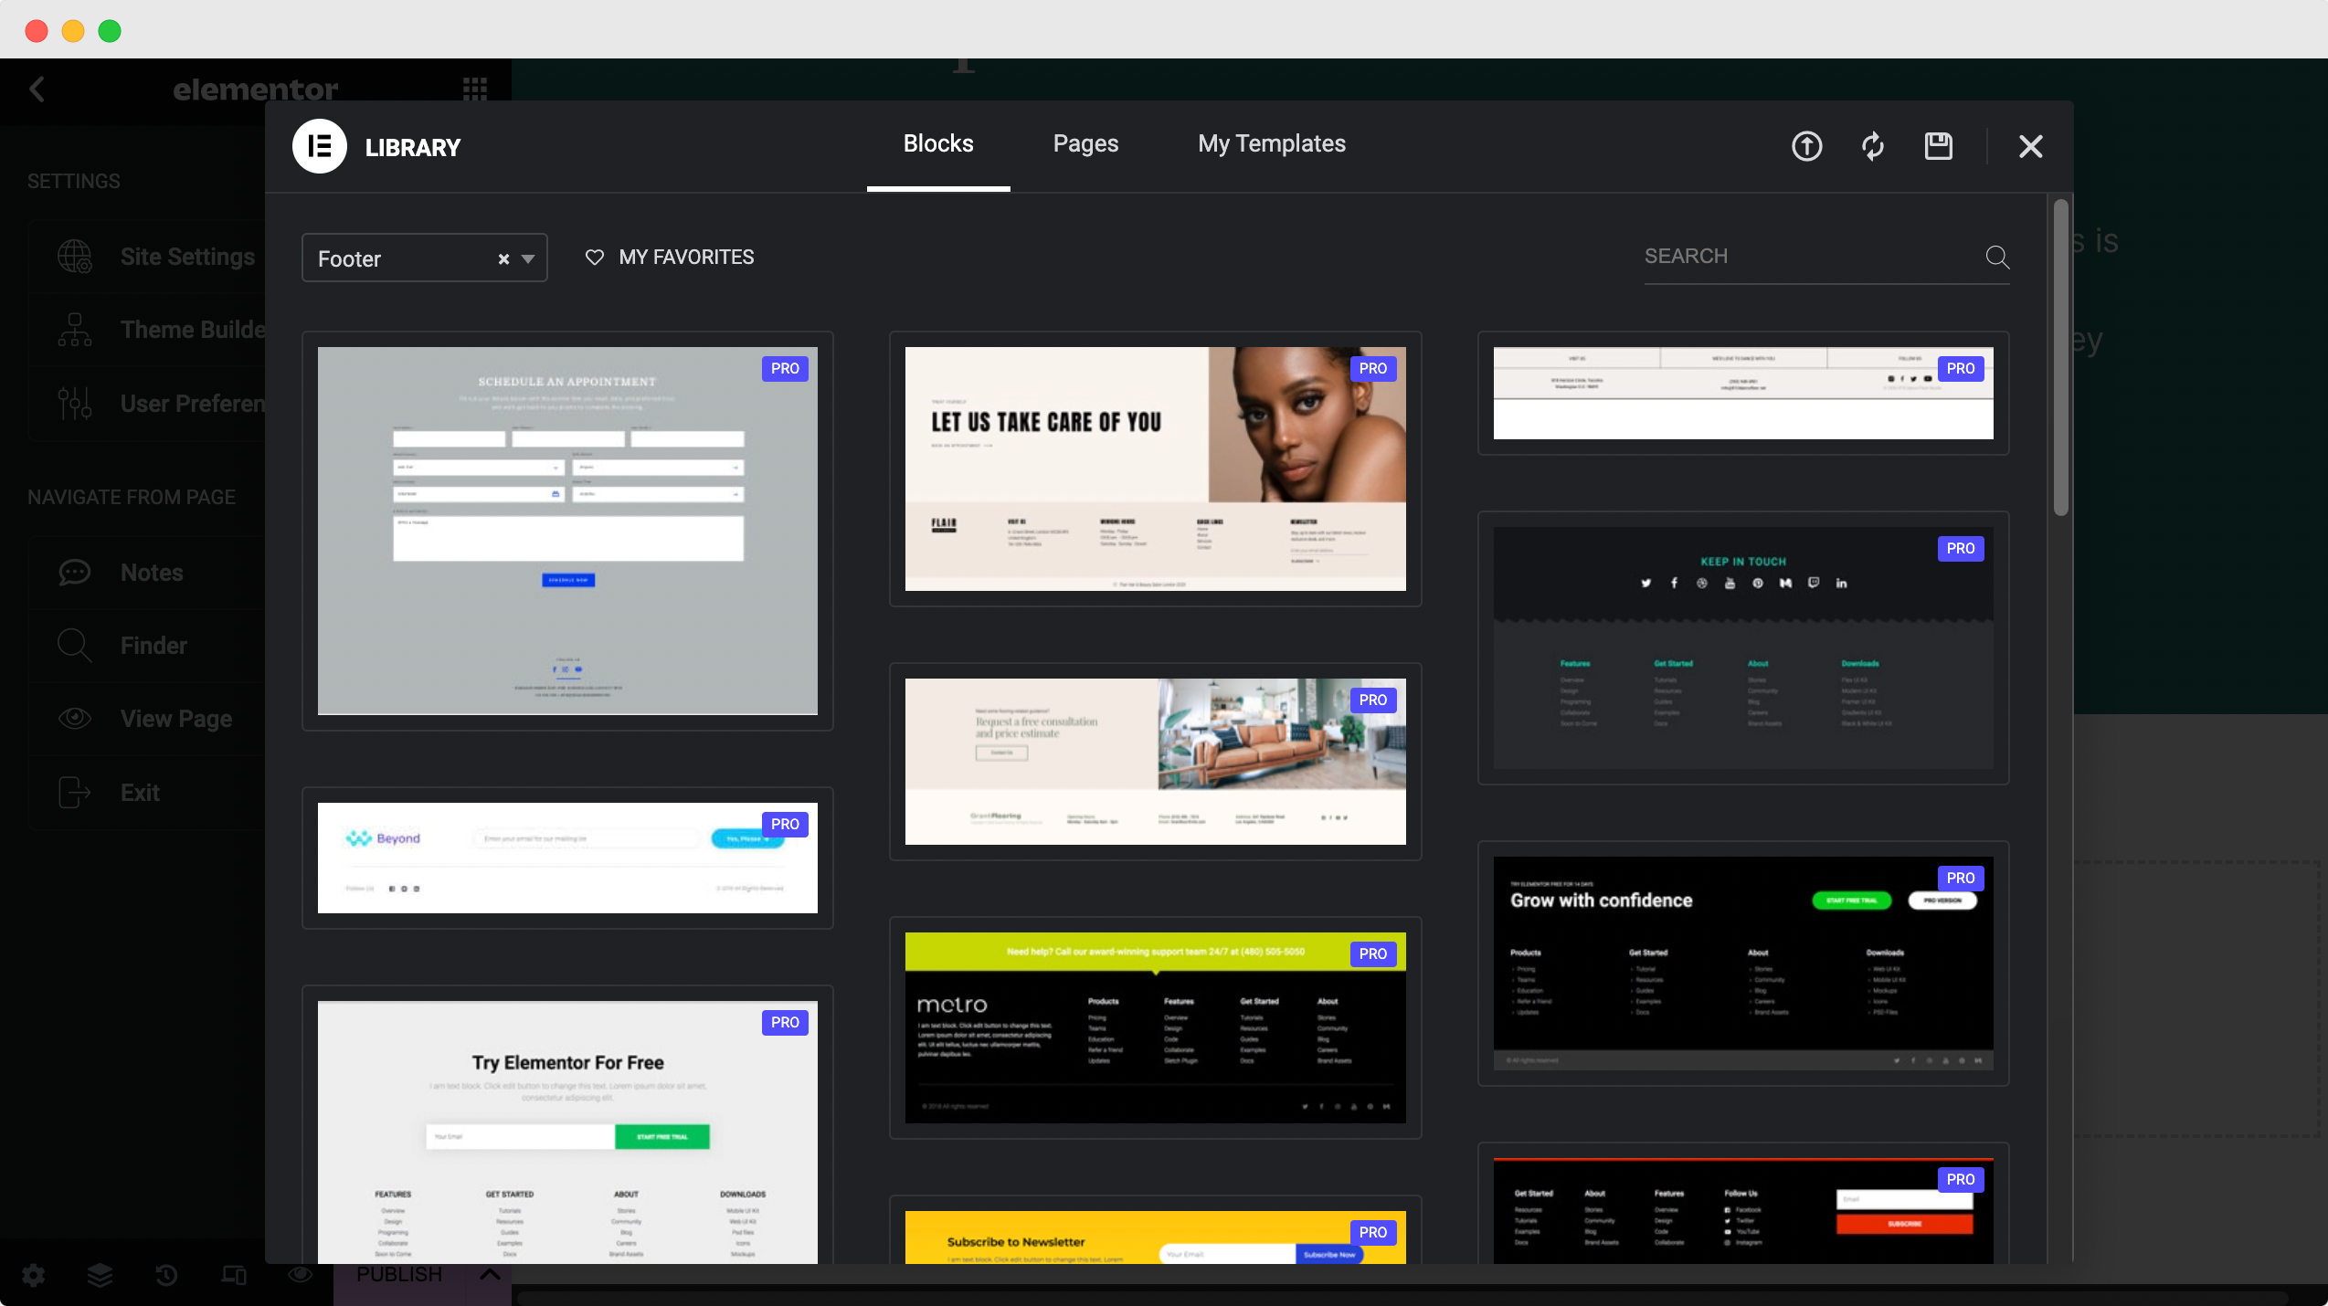
Task: Switch to the Pages tab
Action: tap(1085, 144)
